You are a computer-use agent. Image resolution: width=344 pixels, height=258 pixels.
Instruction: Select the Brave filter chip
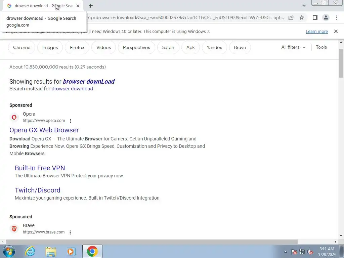pyautogui.click(x=240, y=47)
